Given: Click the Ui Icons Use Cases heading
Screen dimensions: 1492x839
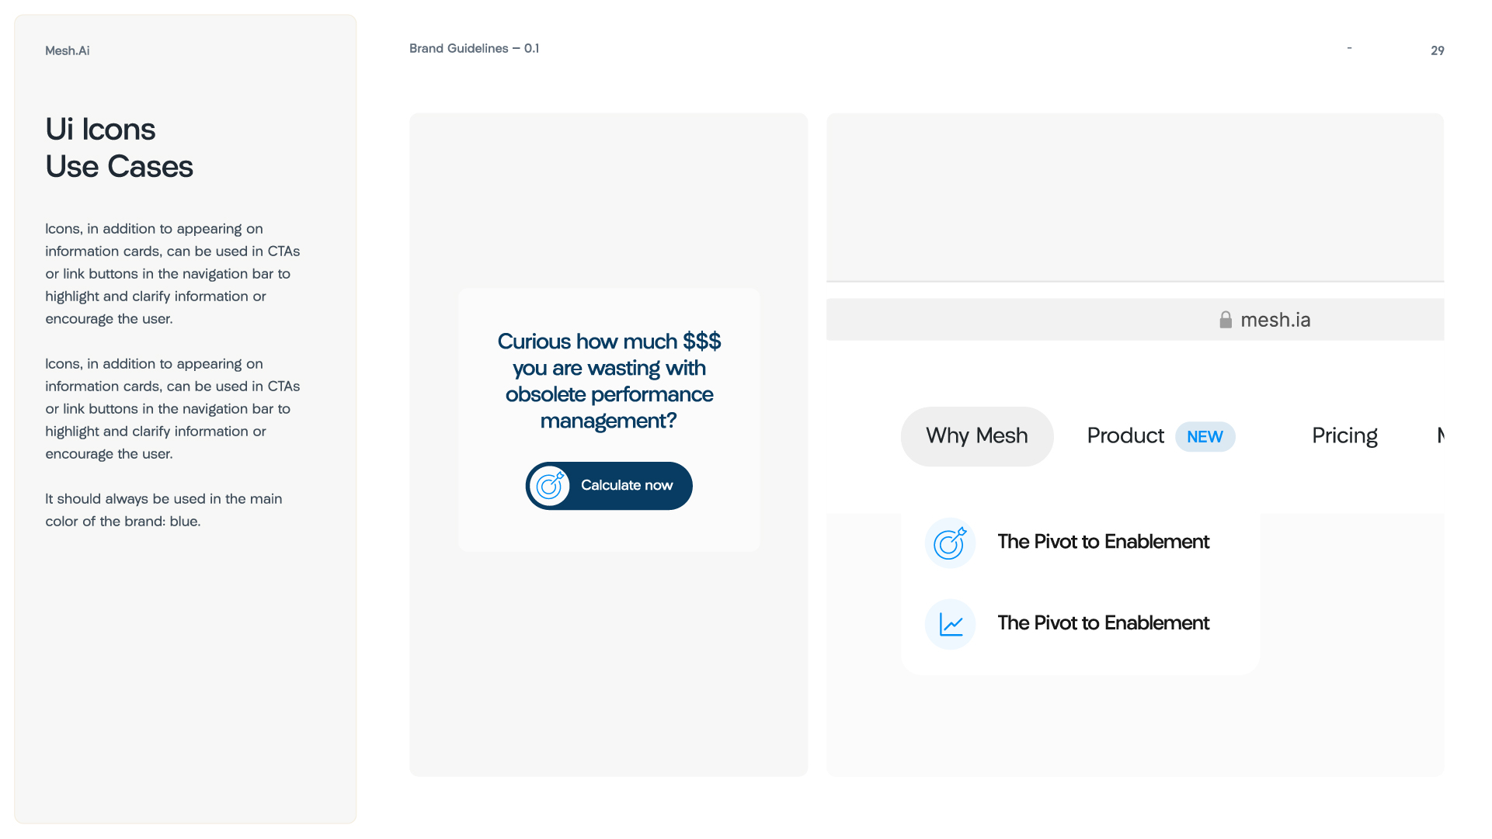Looking at the screenshot, I should pyautogui.click(x=119, y=147).
